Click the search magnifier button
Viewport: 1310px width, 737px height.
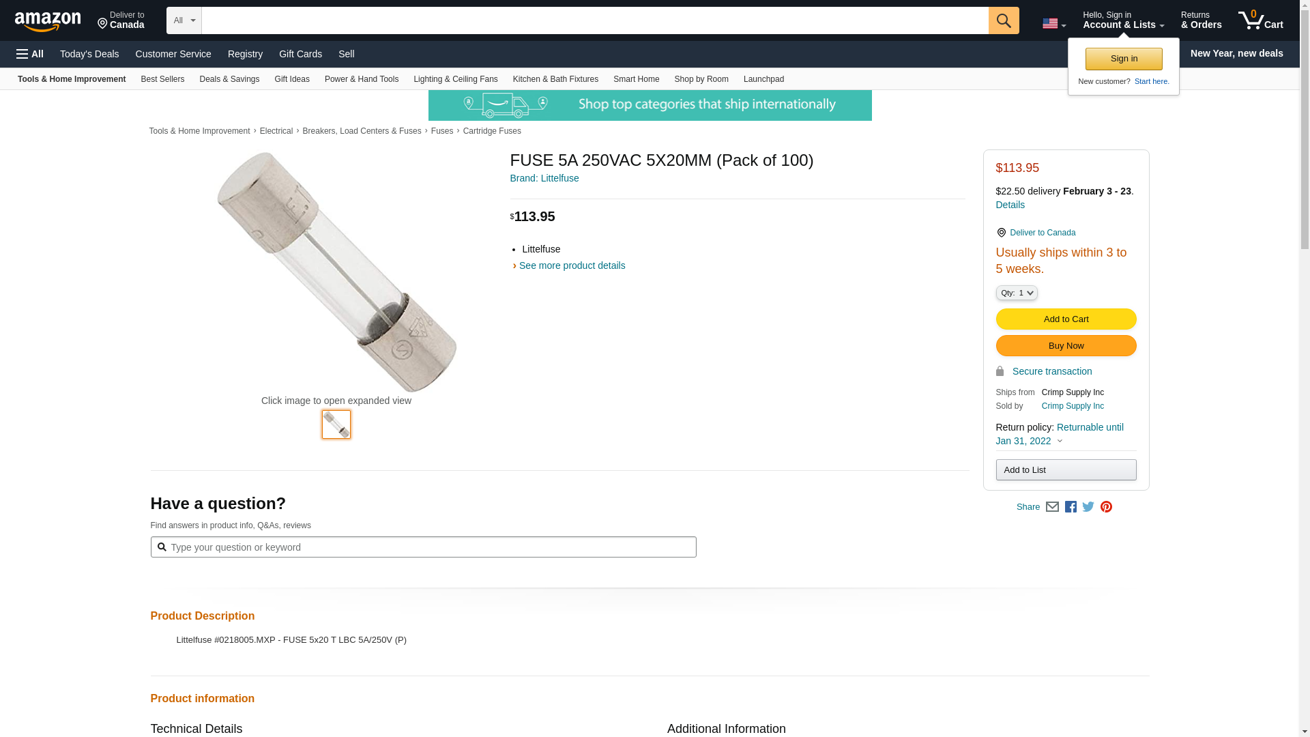(1003, 20)
